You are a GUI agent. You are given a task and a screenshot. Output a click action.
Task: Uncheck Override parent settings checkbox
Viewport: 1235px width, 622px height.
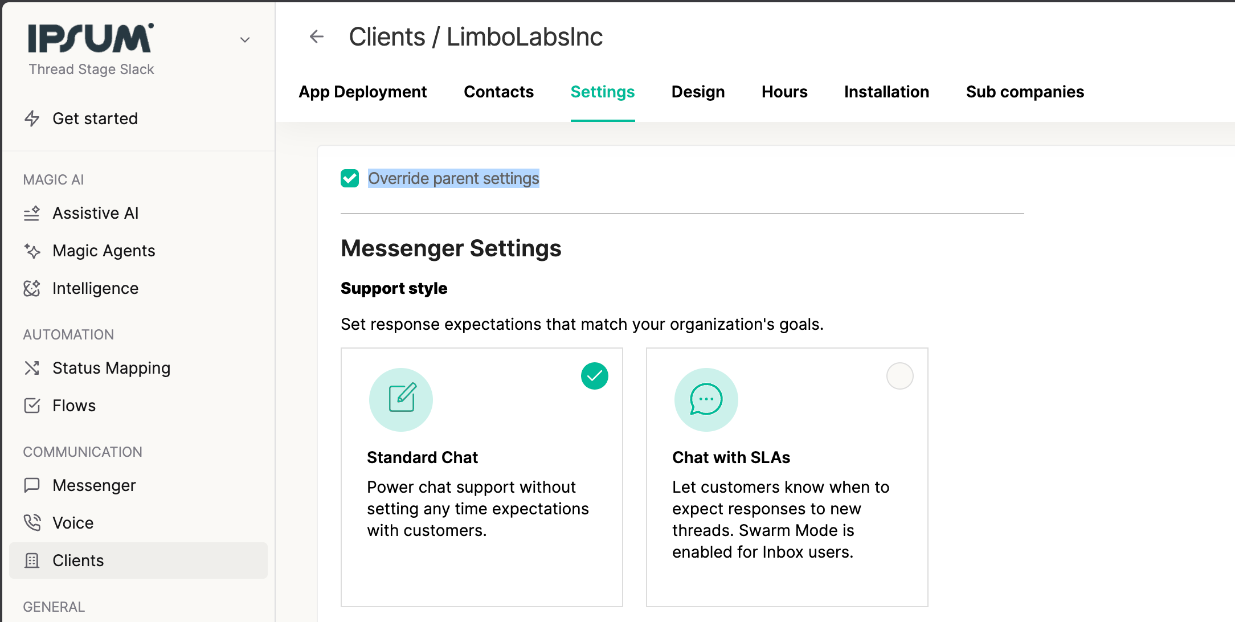pyautogui.click(x=350, y=178)
